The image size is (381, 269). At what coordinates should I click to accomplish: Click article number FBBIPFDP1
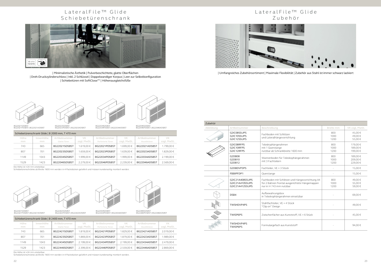[237, 173]
